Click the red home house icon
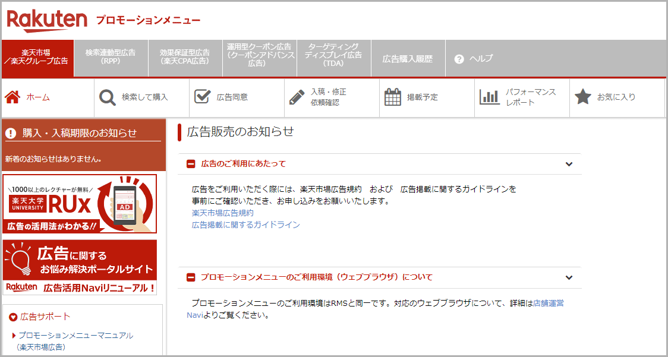Image resolution: width=668 pixels, height=357 pixels. tap(12, 97)
